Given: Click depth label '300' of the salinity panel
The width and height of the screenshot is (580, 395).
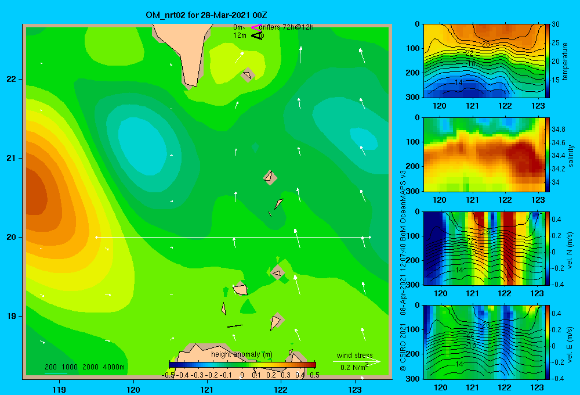Looking at the screenshot, I should pos(414,191).
